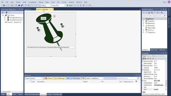Click the New Project toolbar icon

(x=12, y=5)
